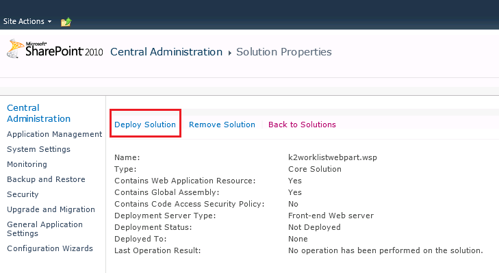The height and width of the screenshot is (273, 499).
Task: Click the No operation performed message
Action: click(x=385, y=250)
